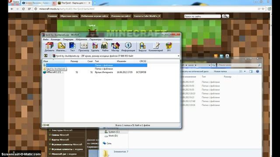Open Текстуры Minecraft sidebar link
This screenshot has width=280, height=157.
pyautogui.click(x=62, y=130)
